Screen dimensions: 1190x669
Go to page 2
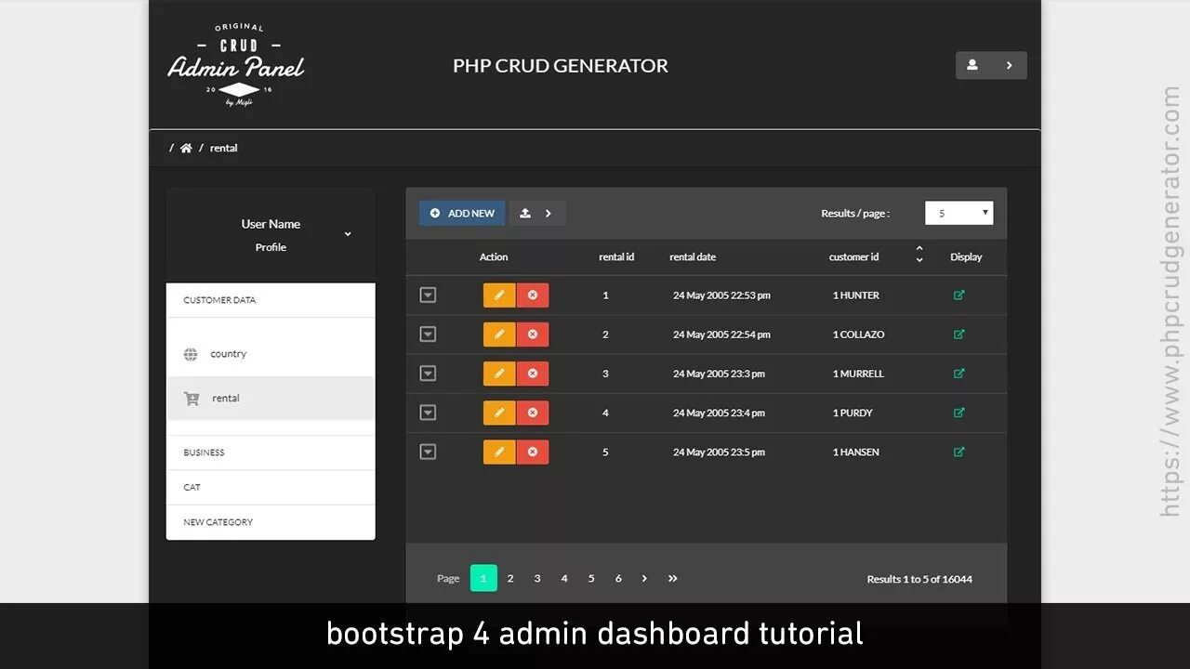509,578
